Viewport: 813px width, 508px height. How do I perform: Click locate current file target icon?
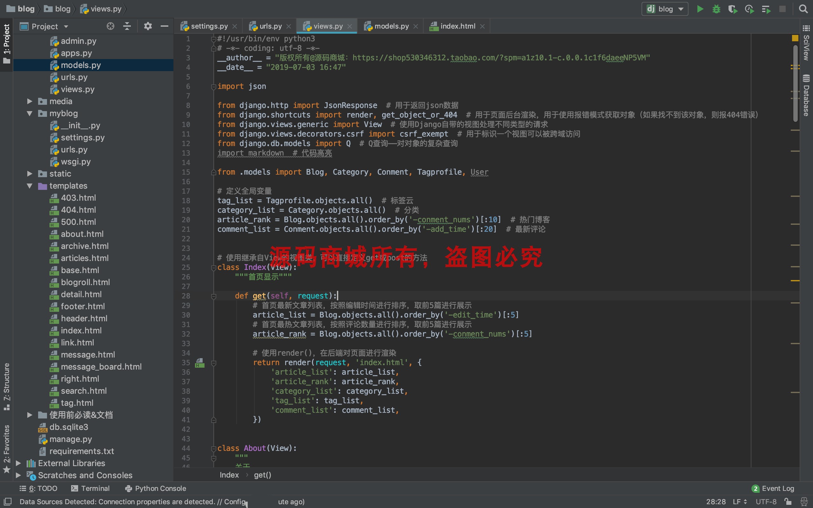[110, 26]
